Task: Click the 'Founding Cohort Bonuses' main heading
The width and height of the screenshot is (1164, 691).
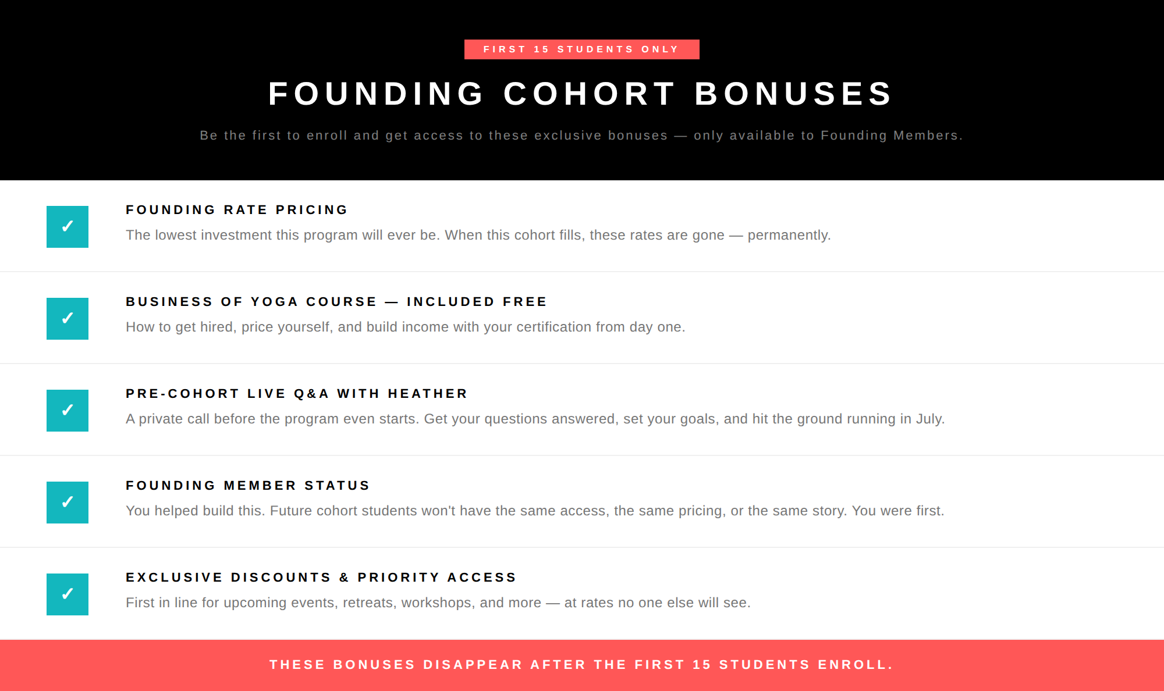Action: pyautogui.click(x=581, y=94)
